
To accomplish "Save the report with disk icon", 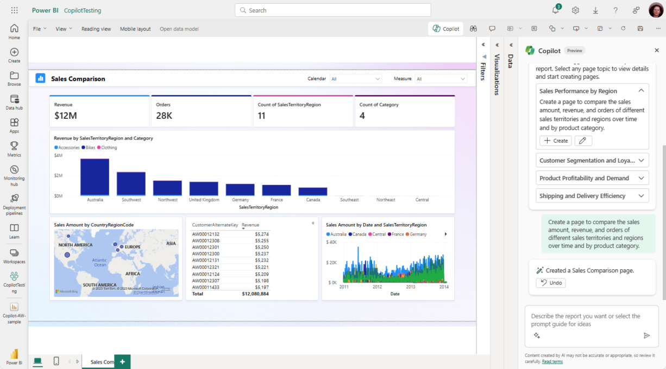I will click(640, 29).
